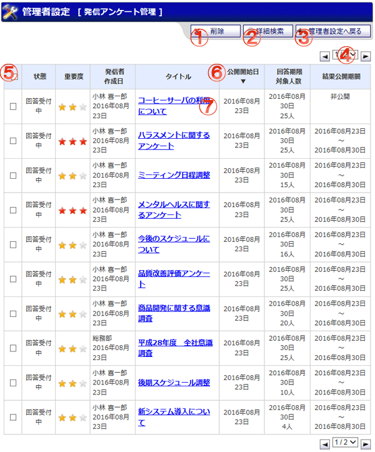Click 回答期限 対象人数 column header
The height and width of the screenshot is (452, 375).
pyautogui.click(x=289, y=76)
